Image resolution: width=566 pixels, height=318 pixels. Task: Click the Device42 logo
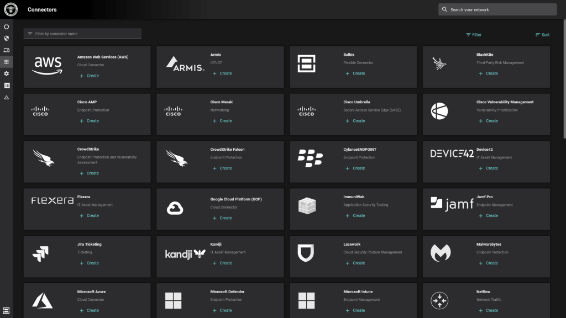[452, 153]
